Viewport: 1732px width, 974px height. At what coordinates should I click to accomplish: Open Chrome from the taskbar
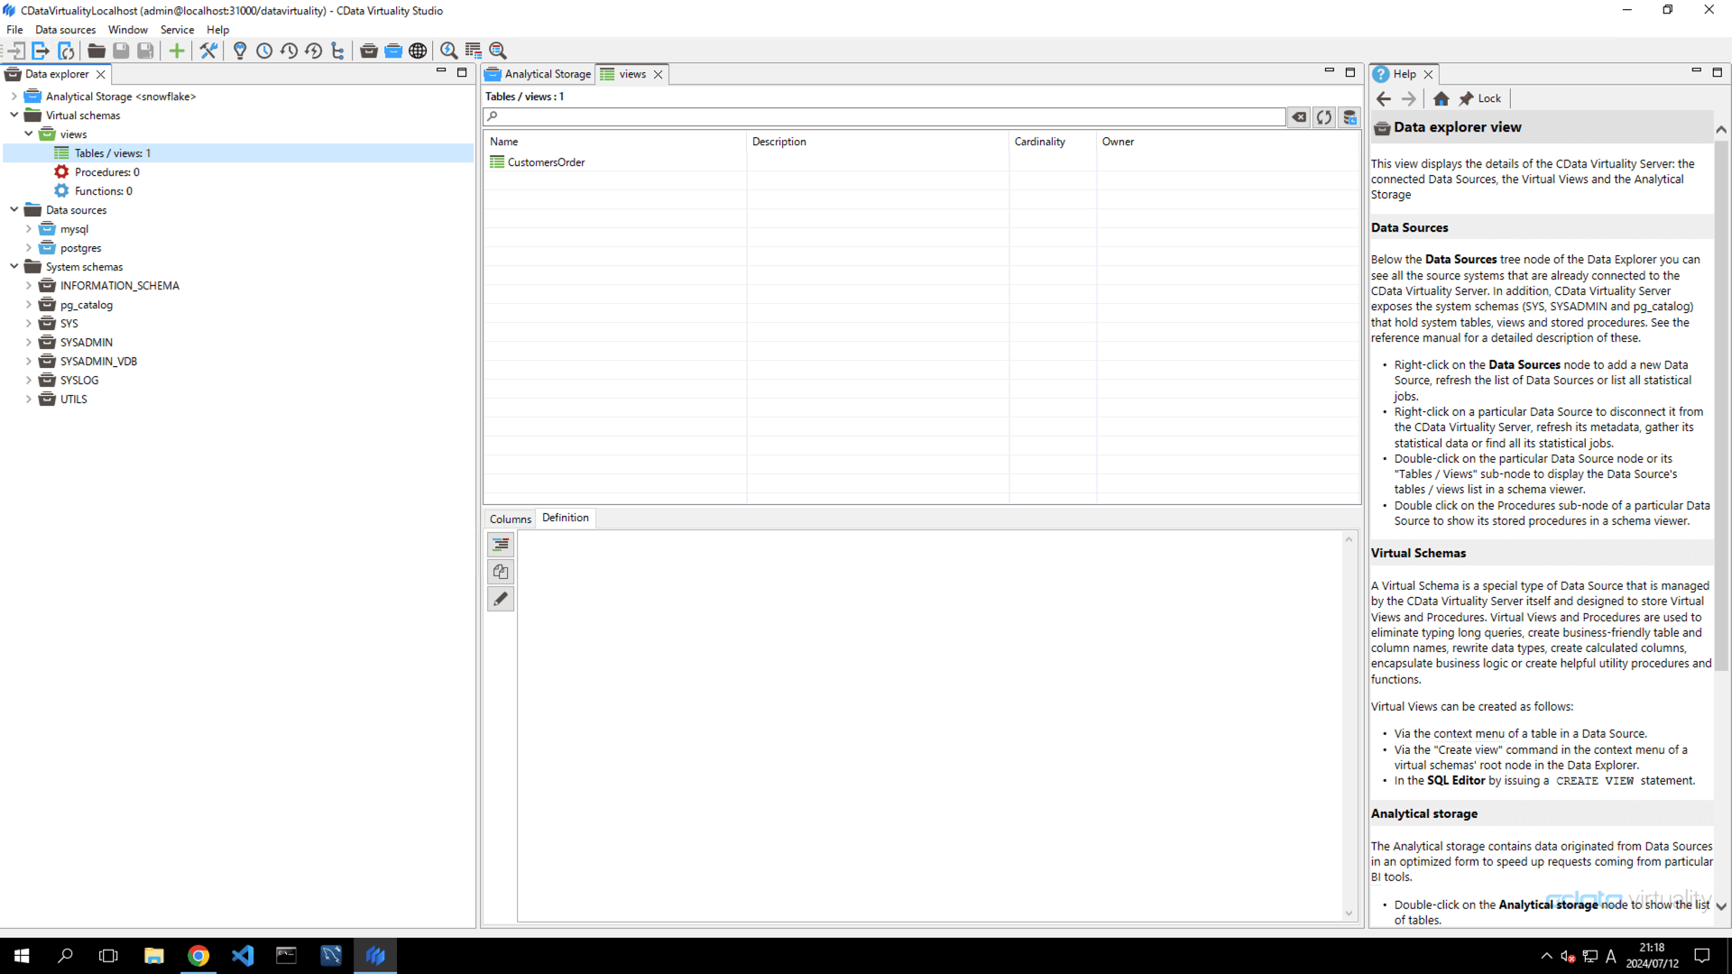pos(198,955)
